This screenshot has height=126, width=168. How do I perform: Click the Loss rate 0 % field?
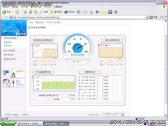68,99
